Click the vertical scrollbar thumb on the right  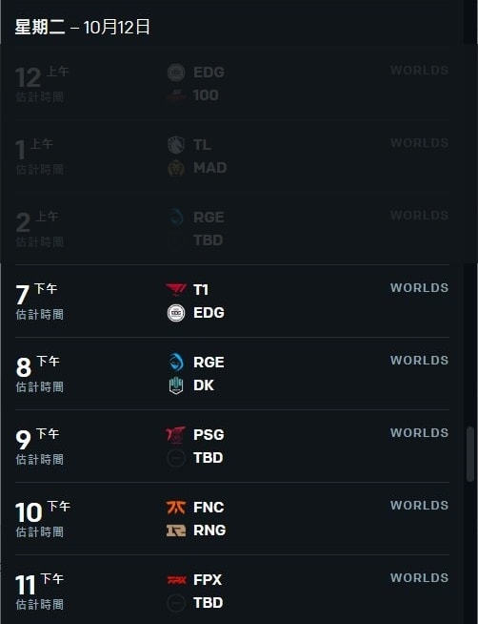tap(470, 454)
